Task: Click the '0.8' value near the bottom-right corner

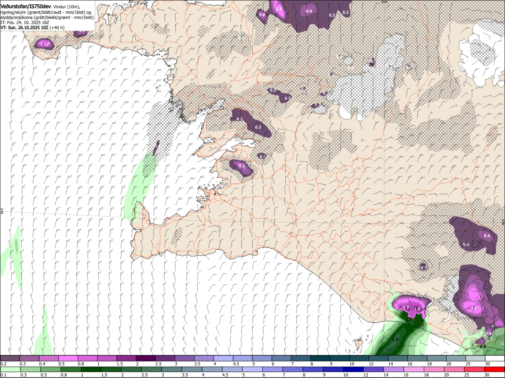Action: coord(483,346)
